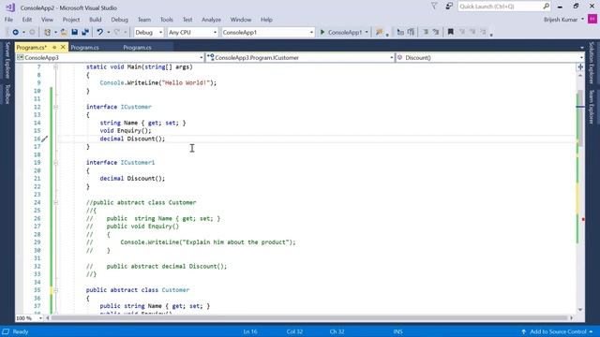Viewport: 600px width, 337px height.
Task: Open the Project menu
Action: coord(71,20)
